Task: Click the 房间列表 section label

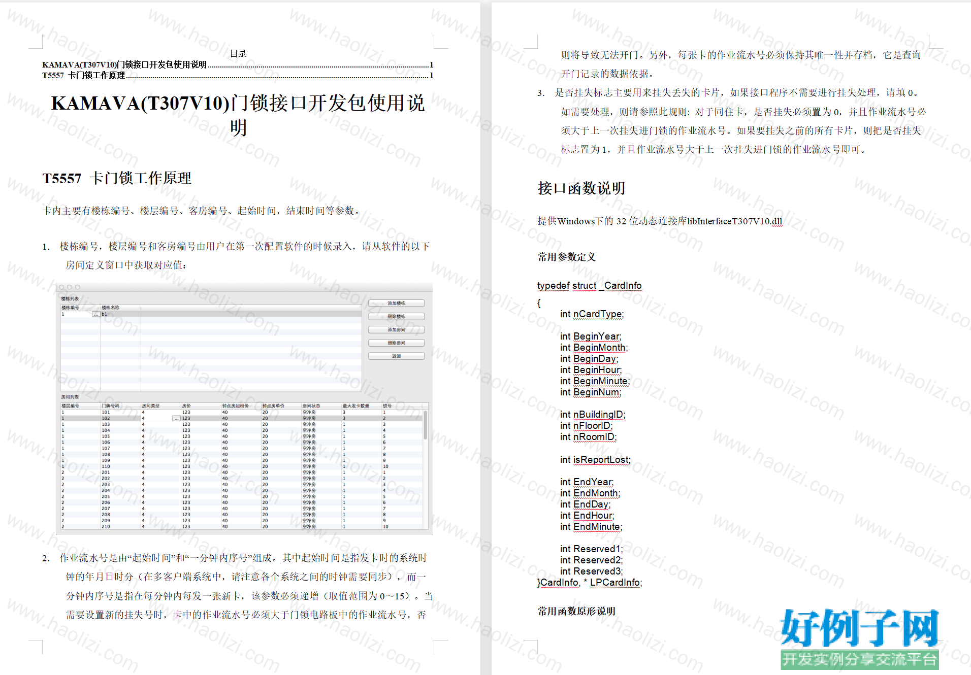Action: point(70,397)
